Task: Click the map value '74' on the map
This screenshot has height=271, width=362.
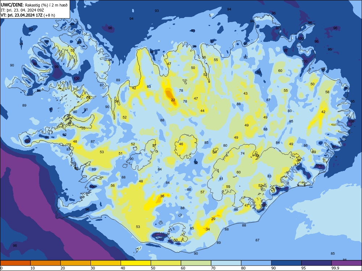Action: pyautogui.click(x=243, y=154)
